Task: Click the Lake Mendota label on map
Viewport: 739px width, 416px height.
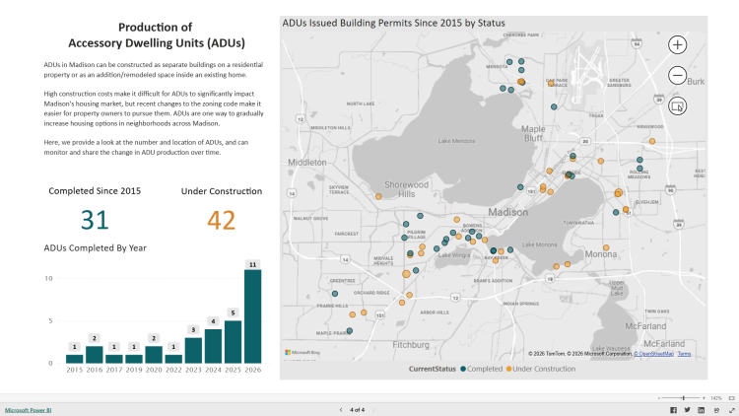Action: point(456,141)
